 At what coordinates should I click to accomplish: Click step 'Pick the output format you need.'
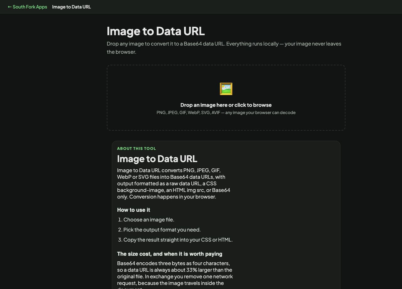tap(162, 230)
